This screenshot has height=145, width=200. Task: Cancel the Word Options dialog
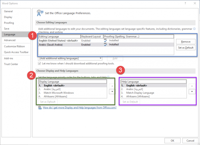click(x=190, y=141)
